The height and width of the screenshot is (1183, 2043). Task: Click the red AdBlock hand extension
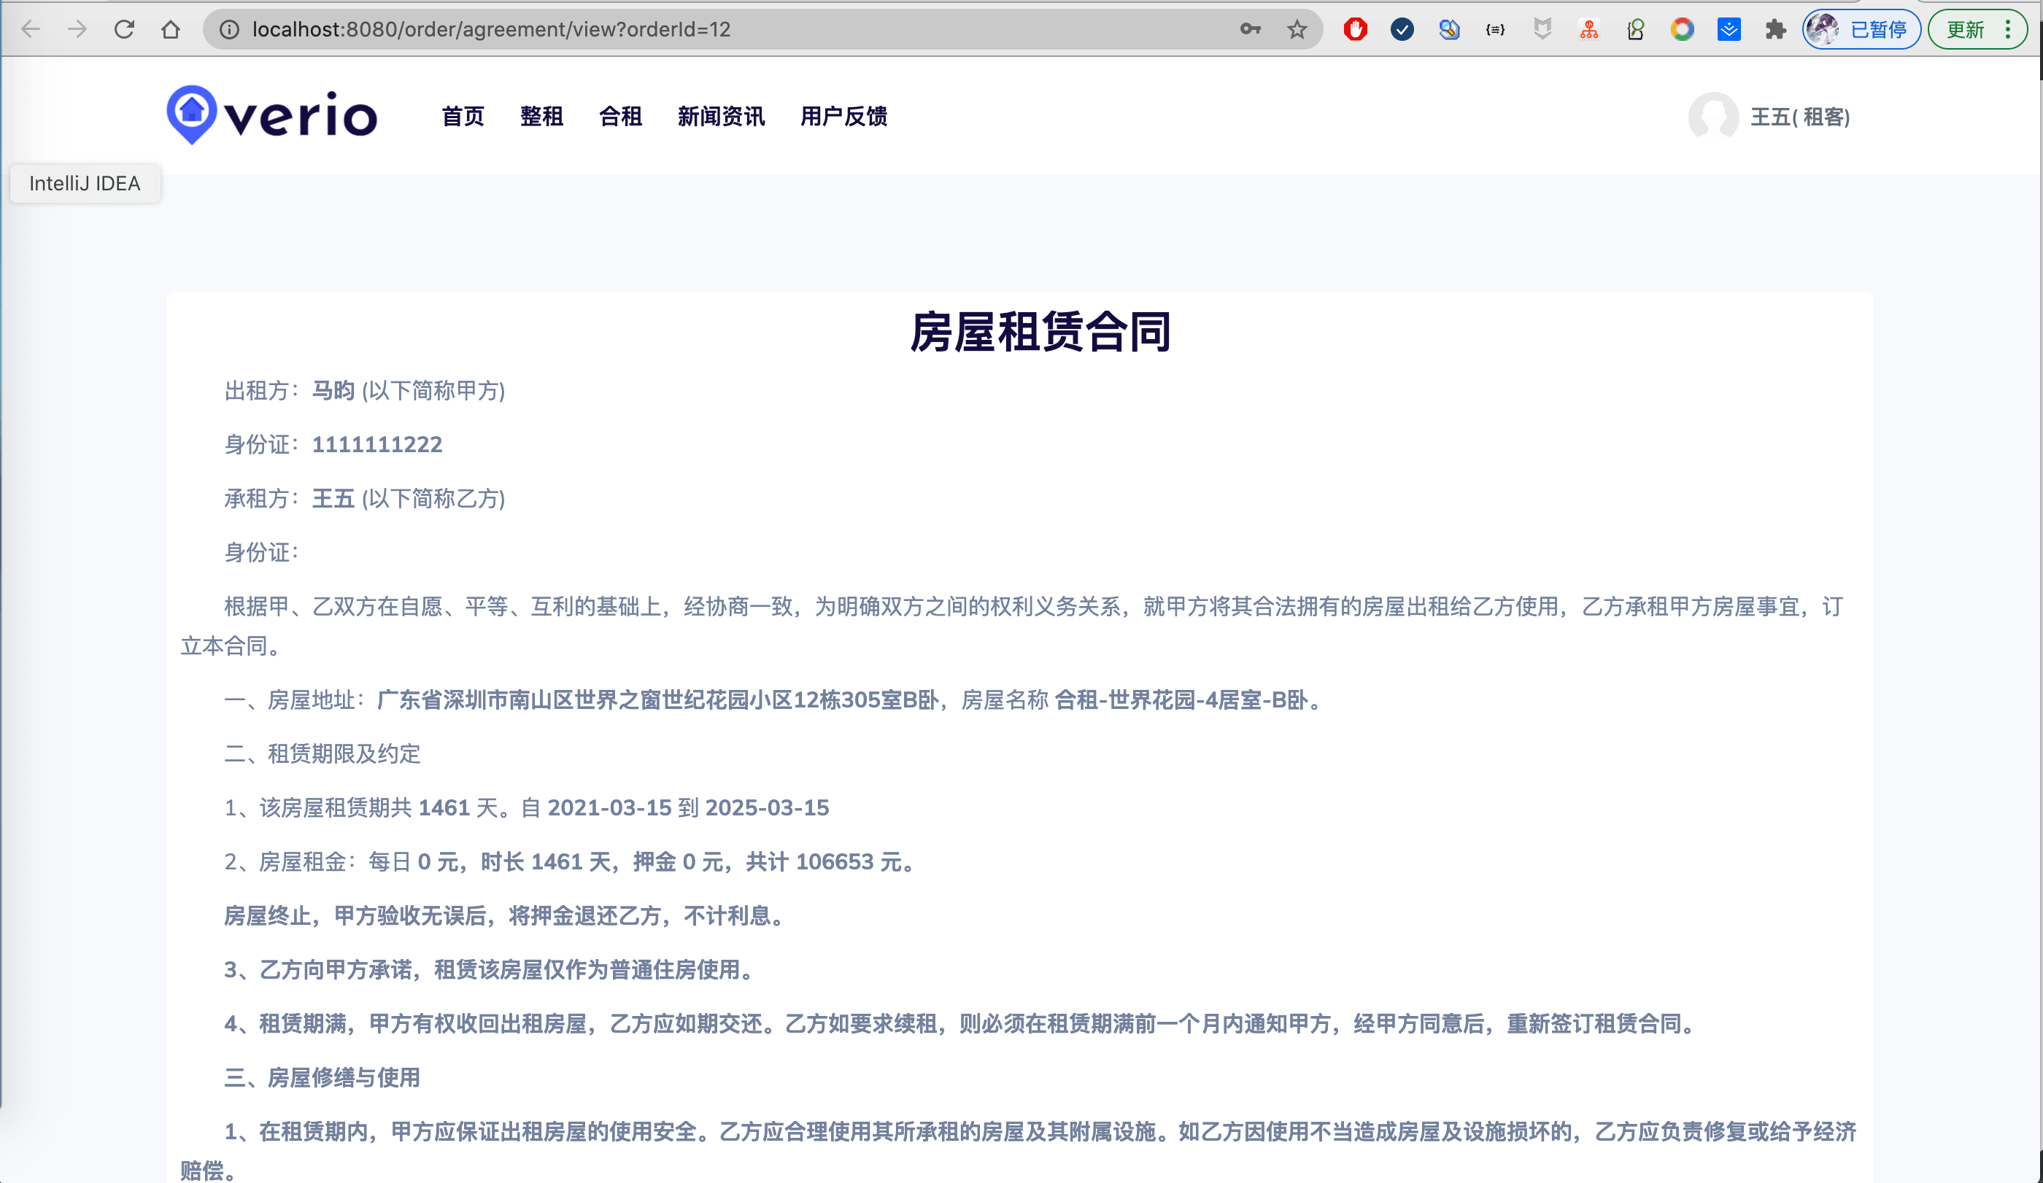pos(1355,29)
